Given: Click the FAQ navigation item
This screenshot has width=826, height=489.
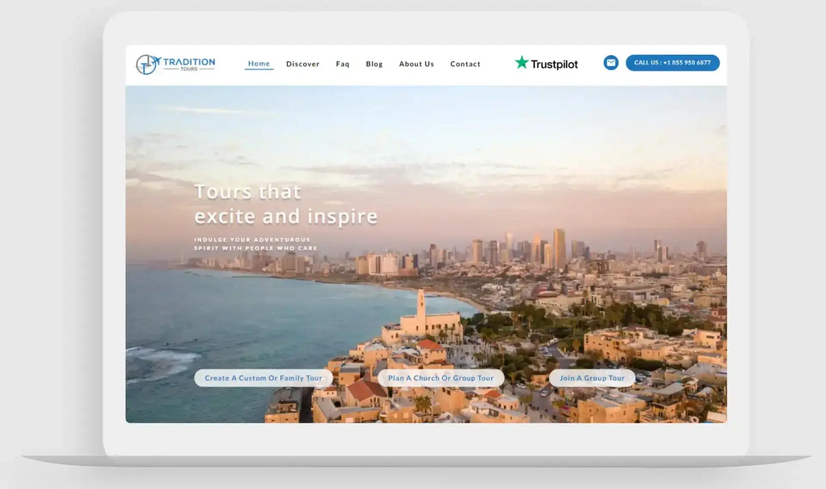Looking at the screenshot, I should [343, 64].
